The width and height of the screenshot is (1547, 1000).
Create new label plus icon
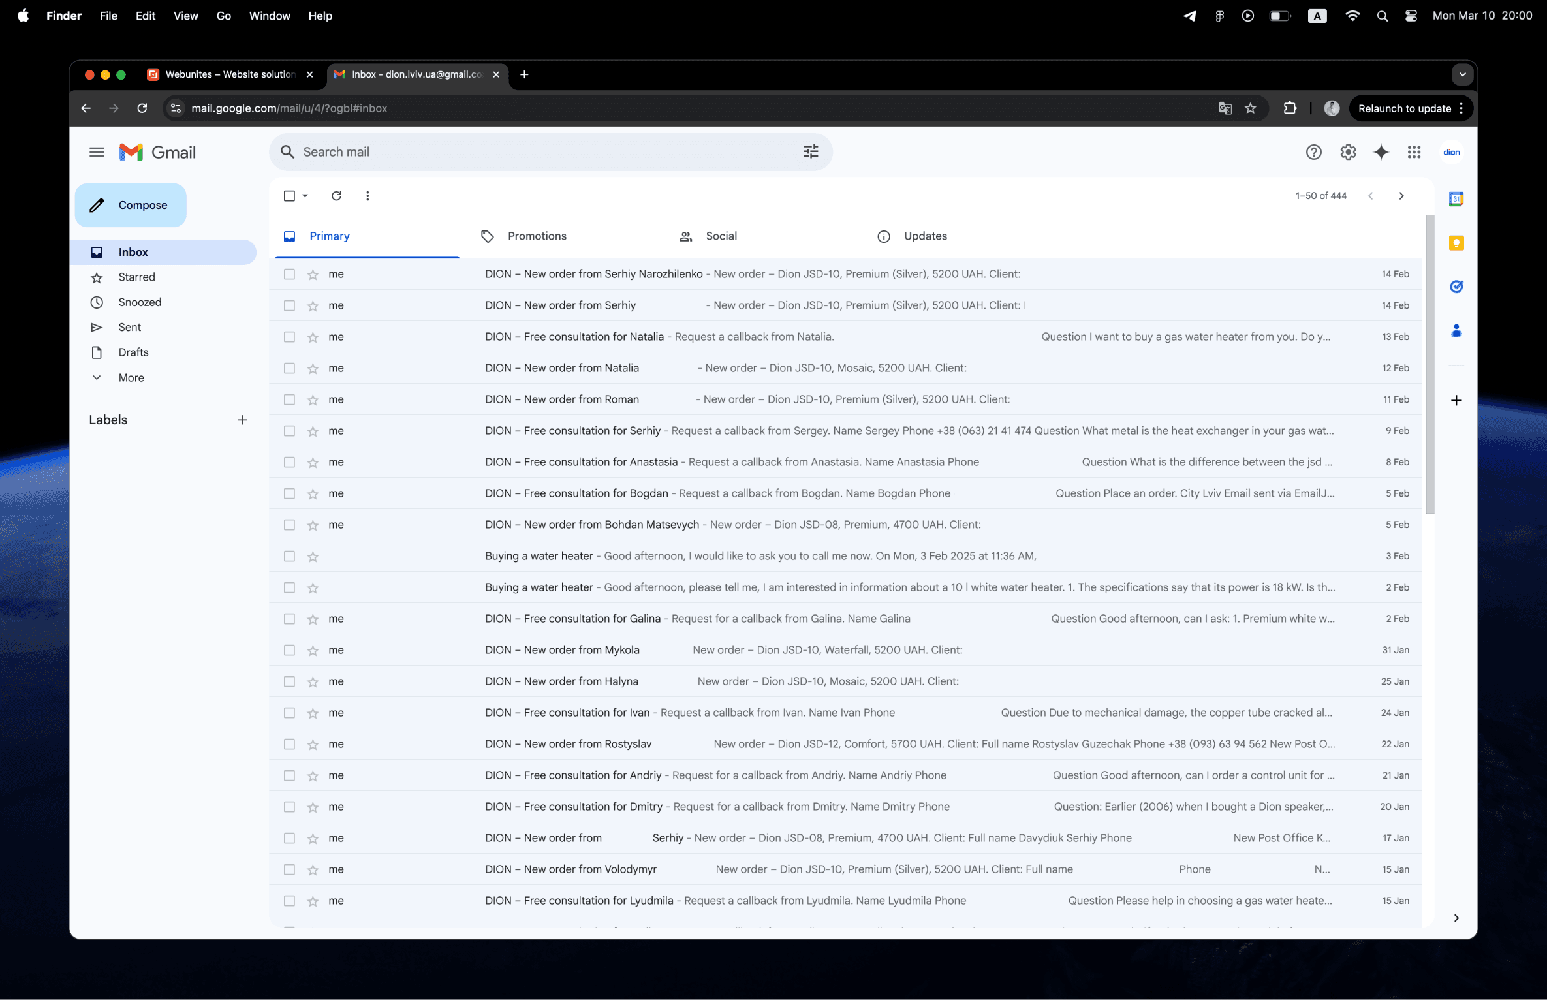[242, 420]
